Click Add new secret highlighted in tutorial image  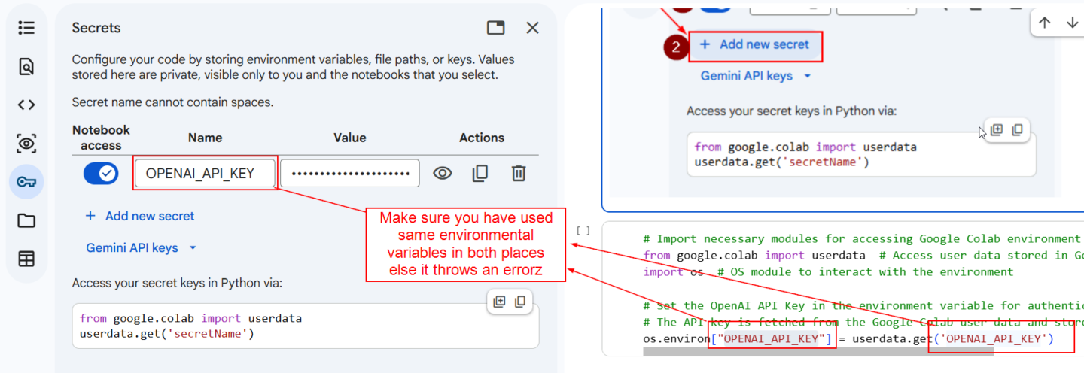pos(755,45)
